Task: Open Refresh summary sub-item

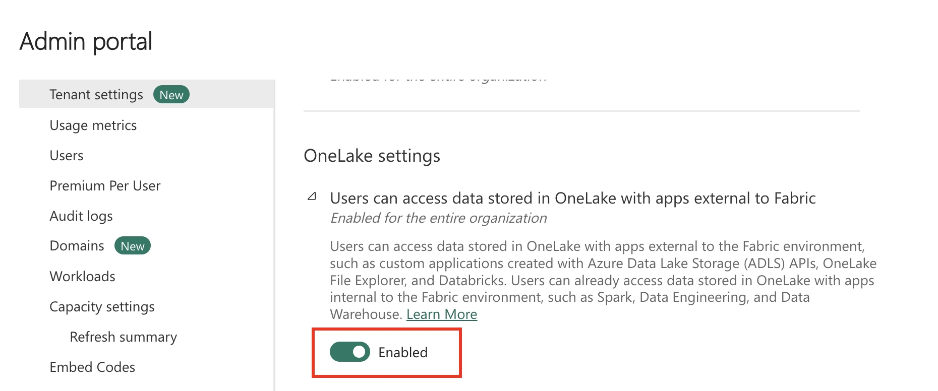Action: 124,337
